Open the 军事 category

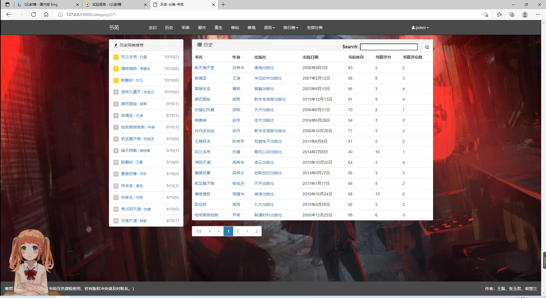click(185, 28)
